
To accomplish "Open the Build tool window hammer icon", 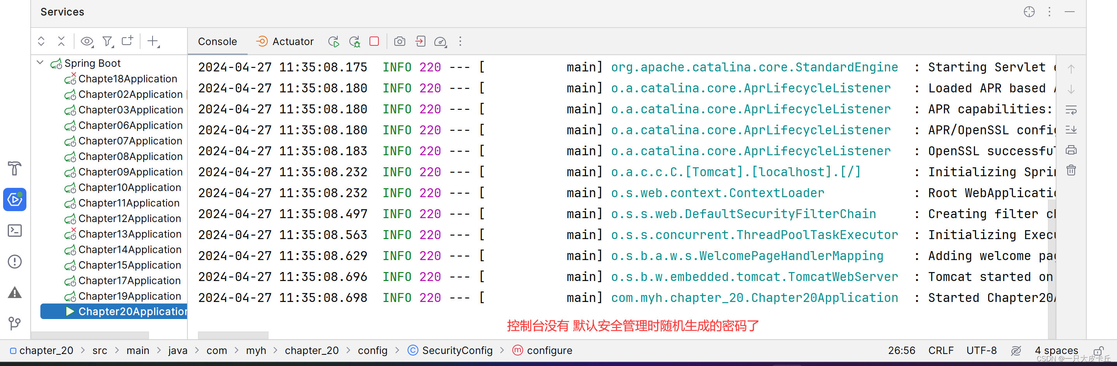I will pyautogui.click(x=15, y=168).
